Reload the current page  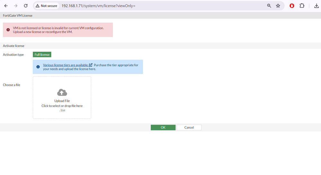pos(26,6)
